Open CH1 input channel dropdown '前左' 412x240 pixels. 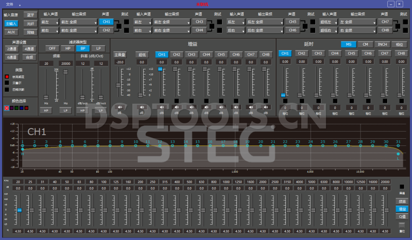coord(49,22)
